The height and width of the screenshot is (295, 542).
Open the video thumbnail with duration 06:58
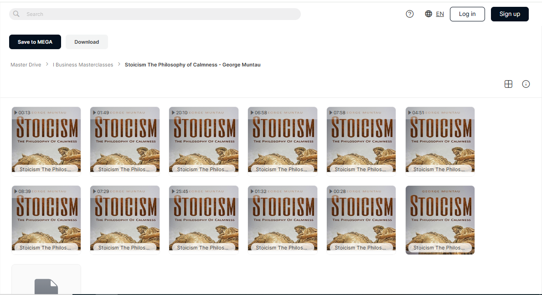click(x=283, y=142)
